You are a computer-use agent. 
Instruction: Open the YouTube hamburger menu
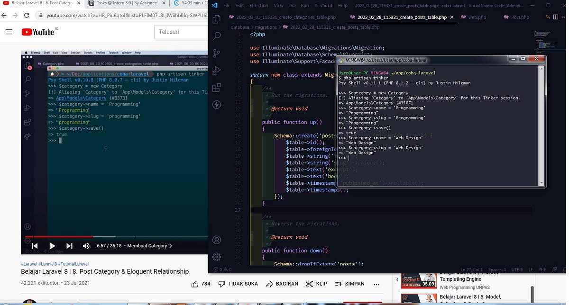9,32
